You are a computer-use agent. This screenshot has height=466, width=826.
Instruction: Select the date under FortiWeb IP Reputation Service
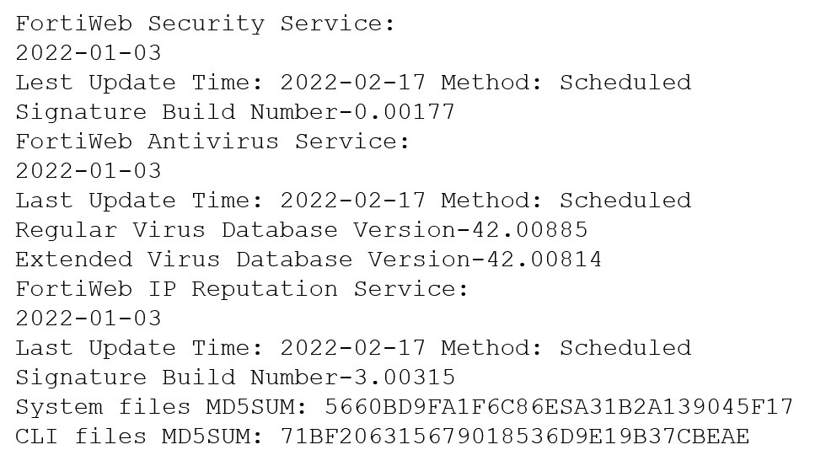(88, 319)
